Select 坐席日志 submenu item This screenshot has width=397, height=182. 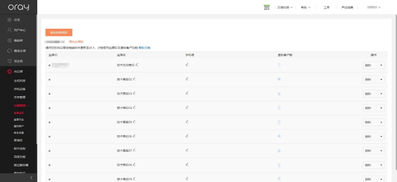[19, 119]
